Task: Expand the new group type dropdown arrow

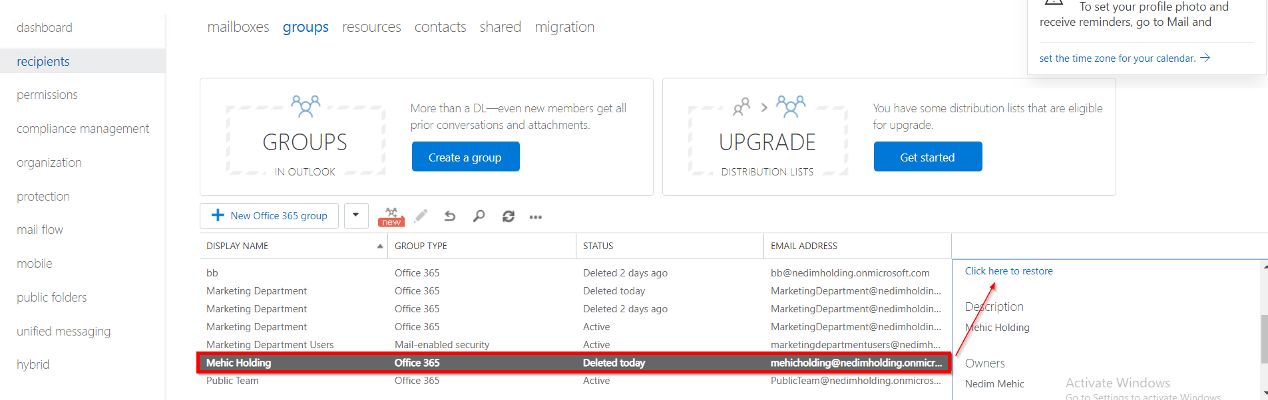Action: click(x=356, y=215)
